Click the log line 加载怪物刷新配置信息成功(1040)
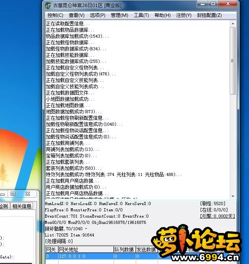Image resolution: width=249 pixels, height=264 pixels. (x=84, y=124)
